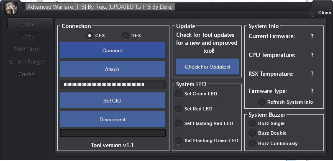Click the Set CID button
Screen dimensions: 333x161
113,100
